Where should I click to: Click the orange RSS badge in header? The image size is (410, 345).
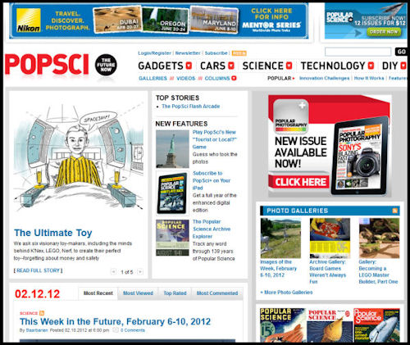point(239,53)
